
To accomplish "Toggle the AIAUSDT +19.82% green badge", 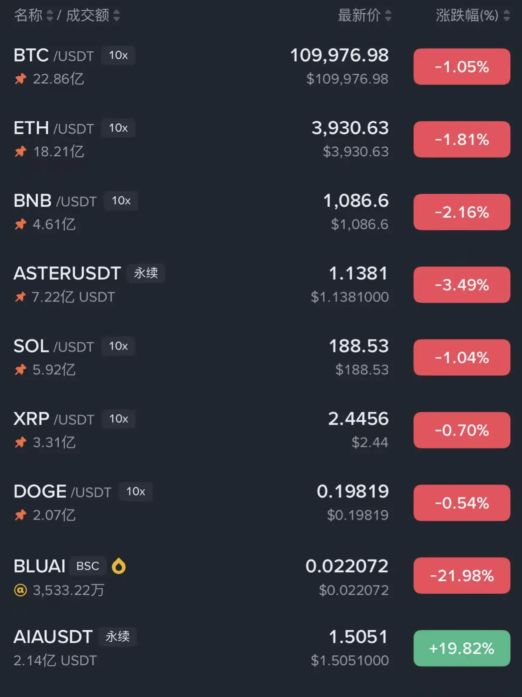I will [461, 648].
